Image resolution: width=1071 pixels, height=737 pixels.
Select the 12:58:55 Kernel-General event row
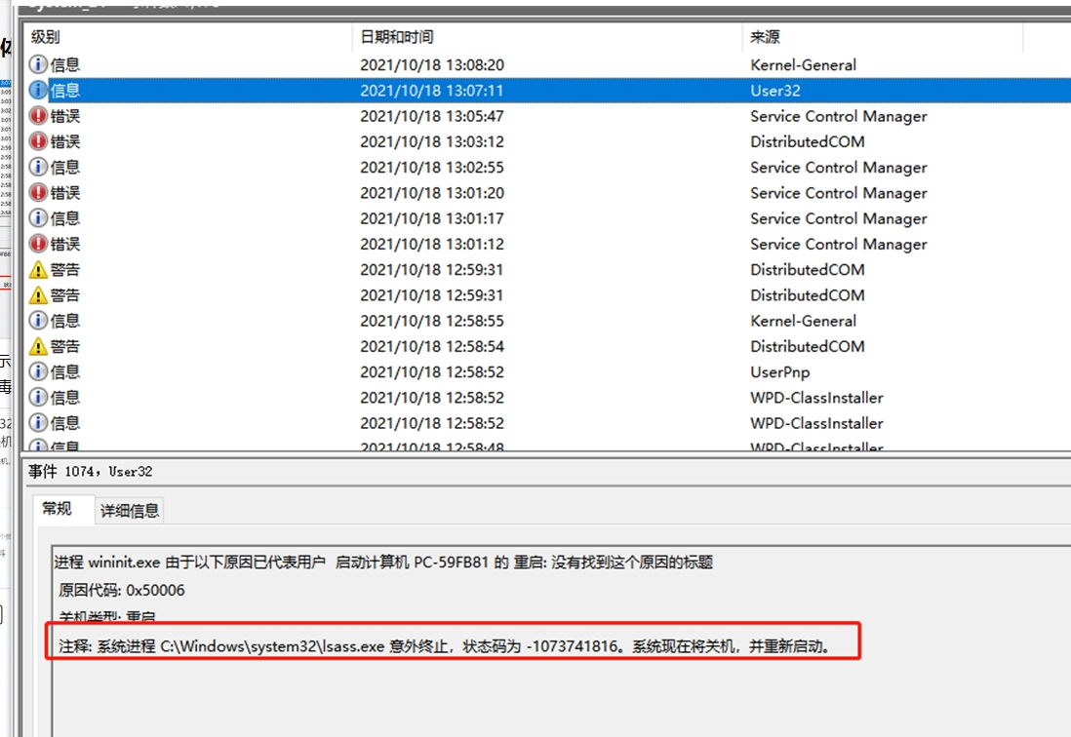pos(431,321)
